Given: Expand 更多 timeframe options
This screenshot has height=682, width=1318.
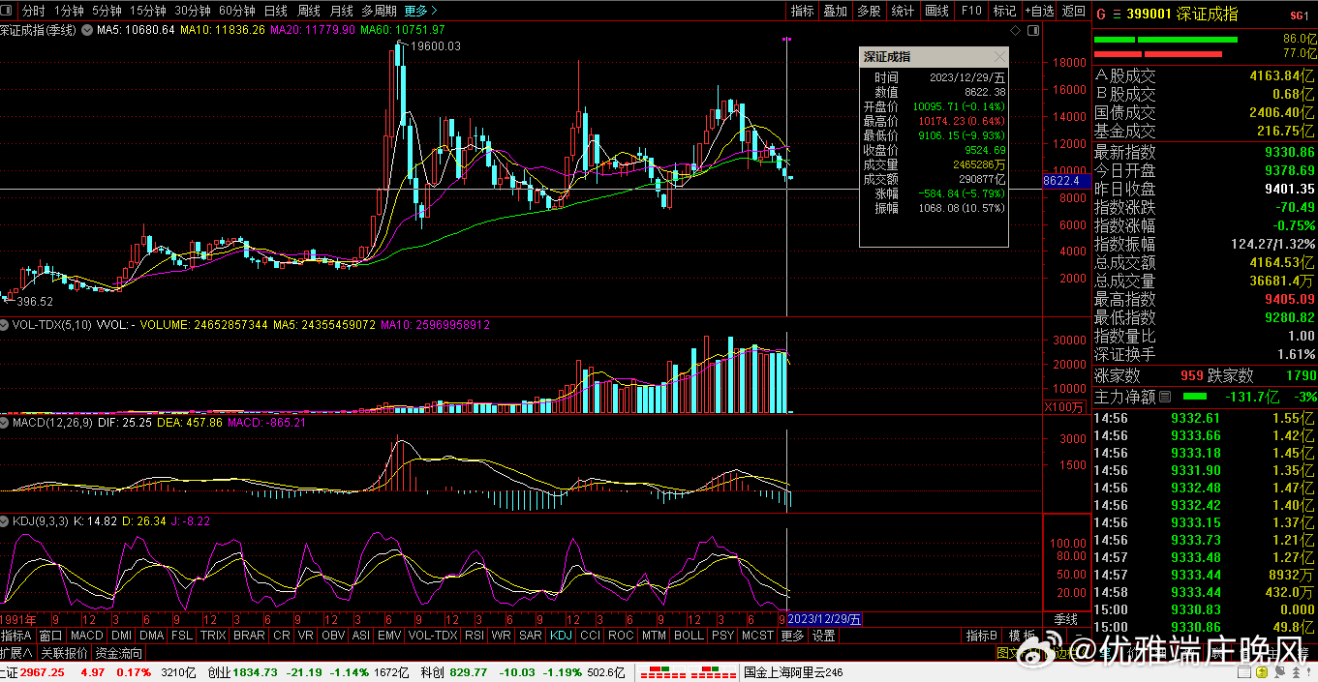Looking at the screenshot, I should tap(420, 11).
